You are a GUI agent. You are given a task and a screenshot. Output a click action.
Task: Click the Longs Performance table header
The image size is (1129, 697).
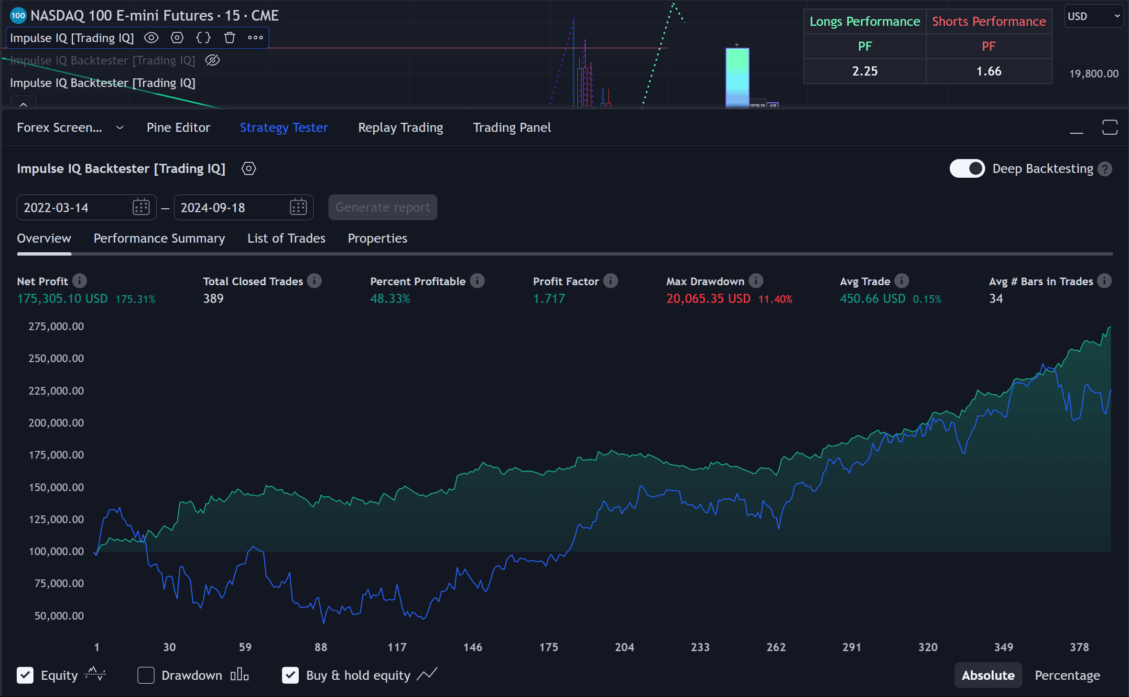tap(865, 21)
